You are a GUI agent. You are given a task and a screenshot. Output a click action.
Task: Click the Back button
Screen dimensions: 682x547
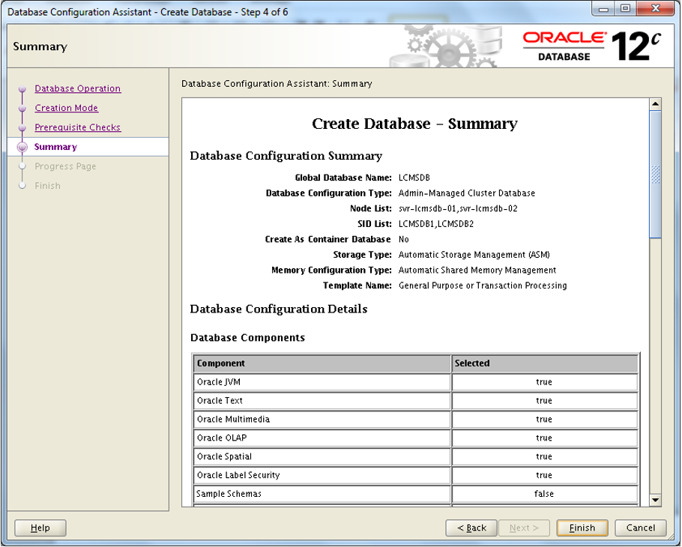471,528
